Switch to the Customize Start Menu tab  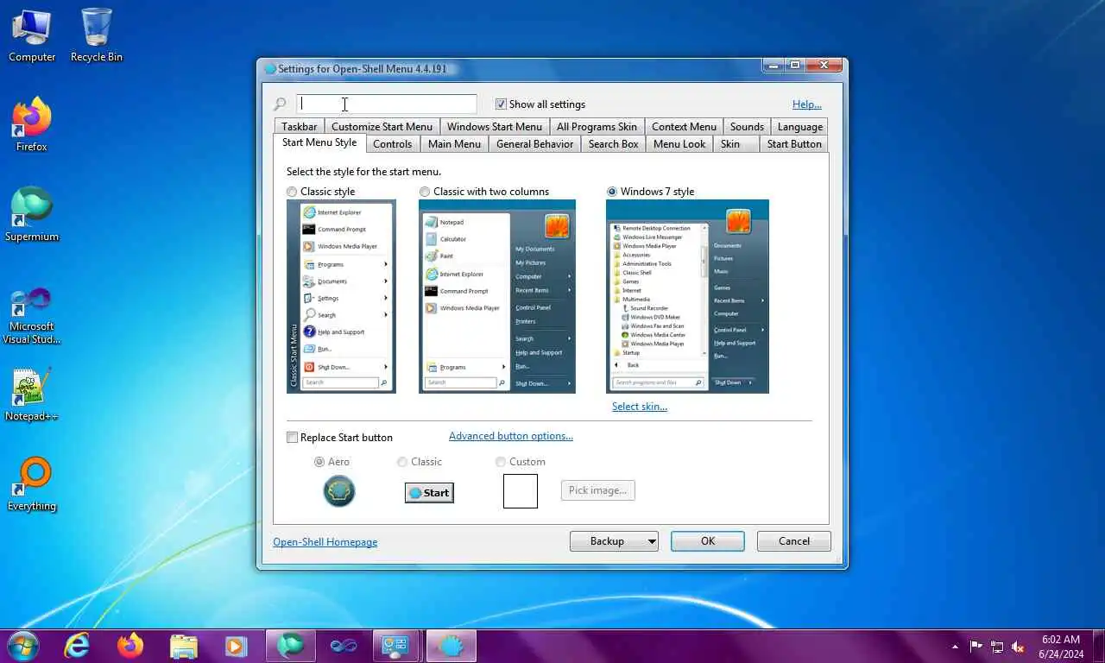(382, 127)
